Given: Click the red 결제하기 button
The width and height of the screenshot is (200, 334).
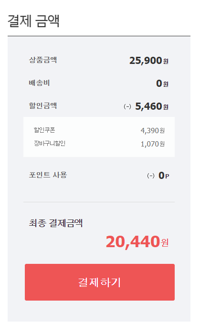Looking at the screenshot, I should click(100, 282).
